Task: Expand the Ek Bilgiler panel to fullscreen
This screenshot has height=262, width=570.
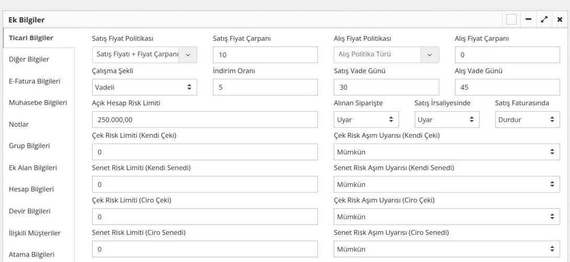Action: [544, 20]
